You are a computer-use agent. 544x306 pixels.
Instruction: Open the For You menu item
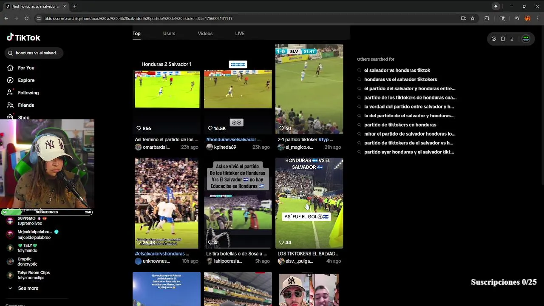click(x=26, y=68)
